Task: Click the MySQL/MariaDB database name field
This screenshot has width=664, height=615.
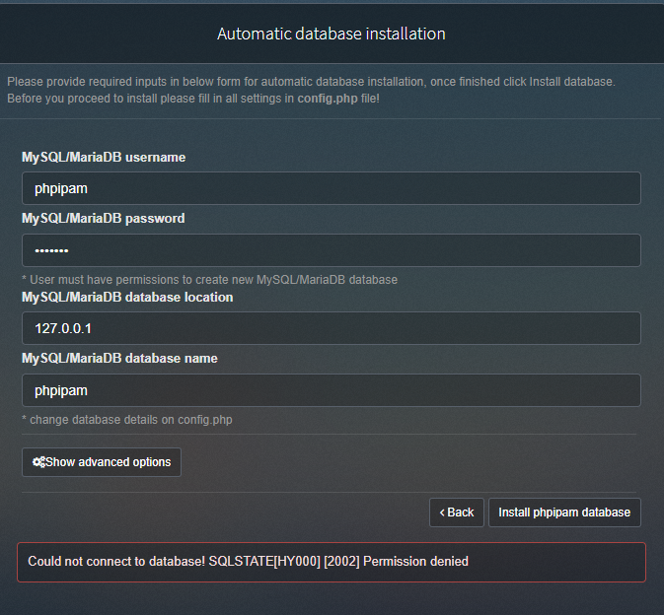Action: point(332,390)
